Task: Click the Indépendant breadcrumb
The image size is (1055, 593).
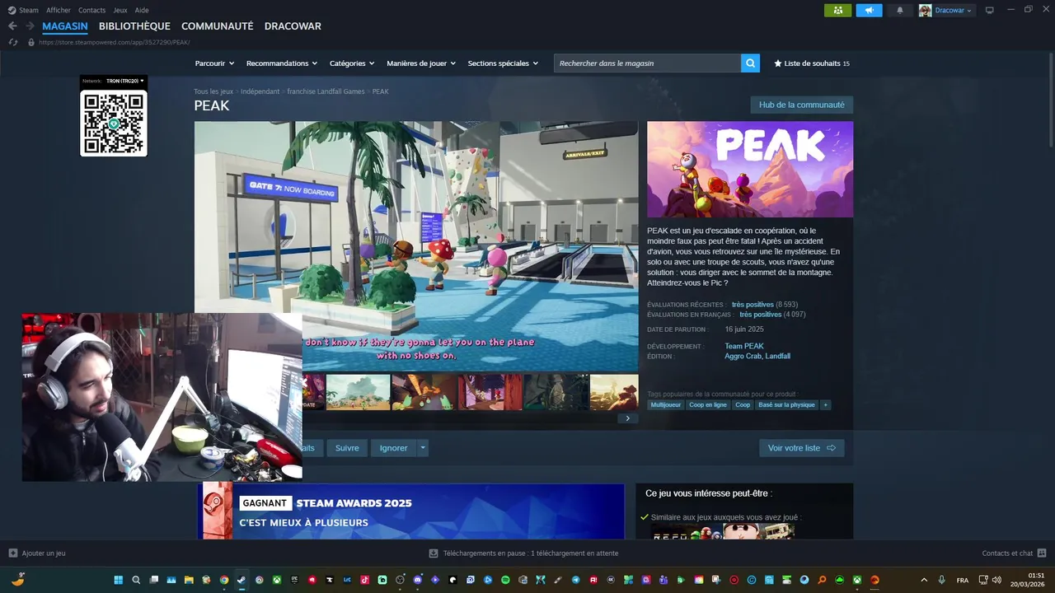Action: [260, 91]
